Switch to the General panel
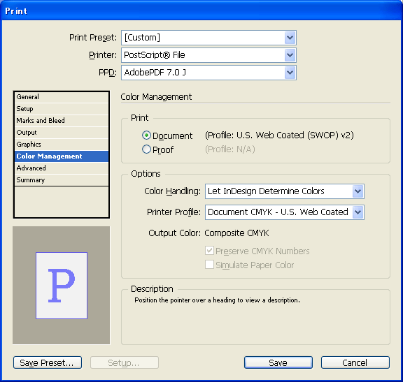This screenshot has width=403, height=382. pyautogui.click(x=62, y=97)
